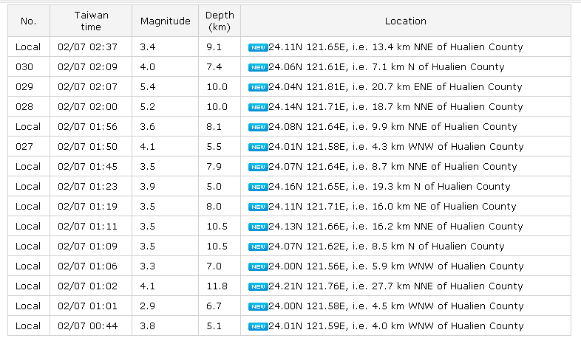Open location 27.7 km NNE of Hualien County

click(x=395, y=286)
